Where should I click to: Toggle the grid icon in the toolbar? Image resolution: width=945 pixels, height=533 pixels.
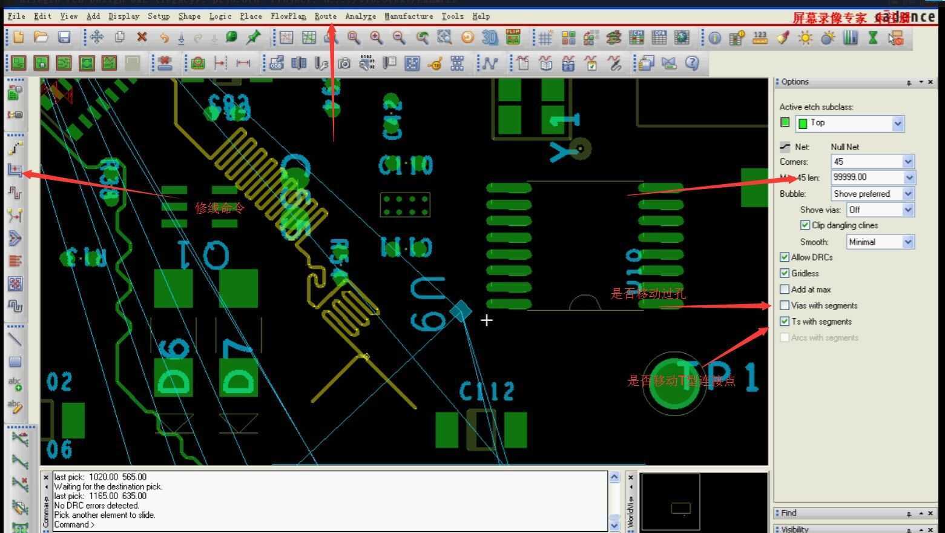[545, 38]
